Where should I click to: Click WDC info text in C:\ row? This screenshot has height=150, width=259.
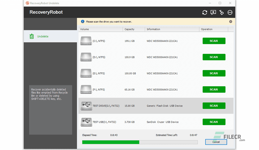pyautogui.click(x=162, y=41)
